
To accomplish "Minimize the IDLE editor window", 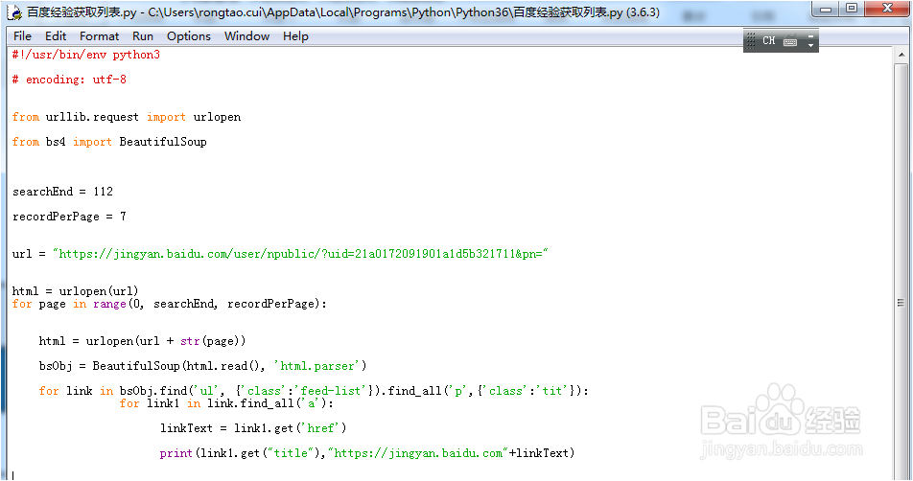I will pyautogui.click(x=826, y=9).
